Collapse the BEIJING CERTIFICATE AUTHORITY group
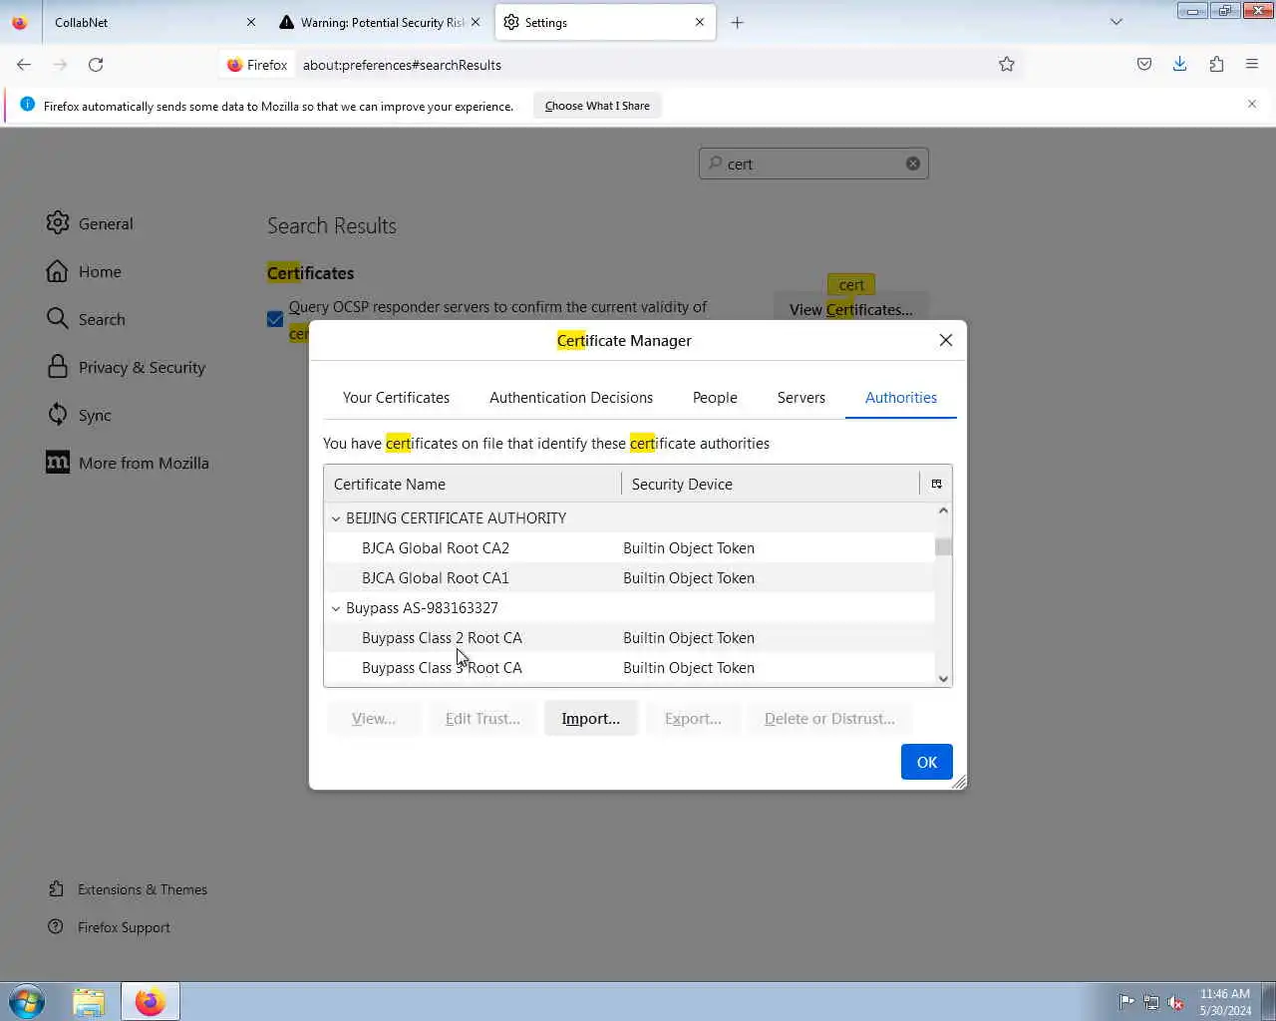The height and width of the screenshot is (1021, 1276). [x=336, y=518]
